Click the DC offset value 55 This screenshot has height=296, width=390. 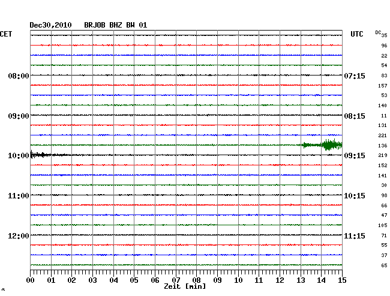pos(384,245)
